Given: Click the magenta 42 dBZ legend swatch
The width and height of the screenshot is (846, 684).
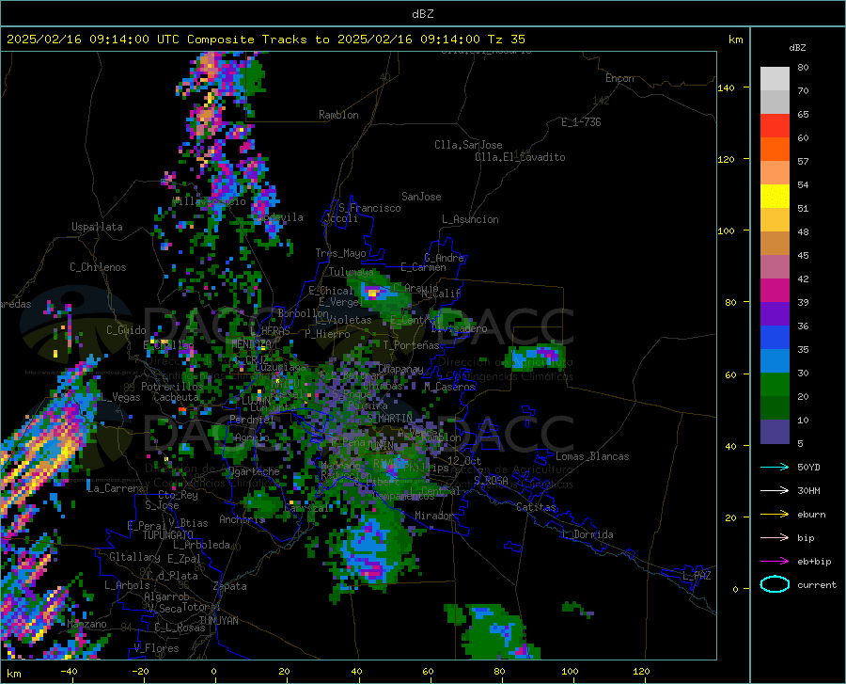Looking at the screenshot, I should pyautogui.click(x=775, y=290).
